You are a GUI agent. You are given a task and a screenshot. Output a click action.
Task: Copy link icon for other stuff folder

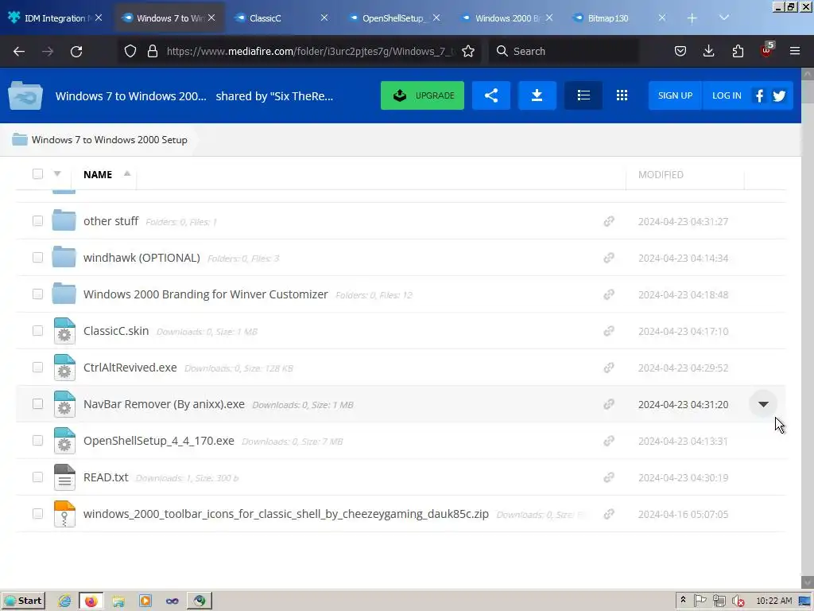point(609,221)
